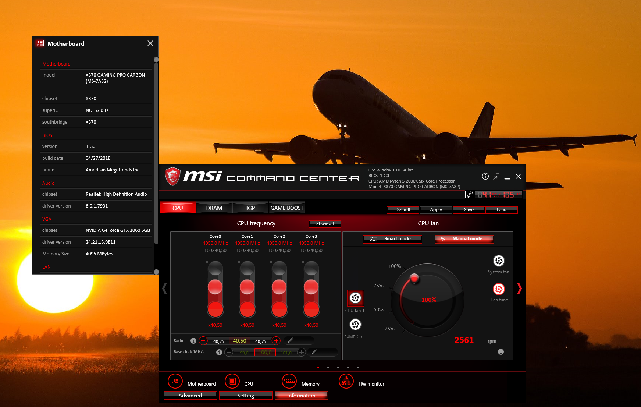Open the HW monitor icon
The image size is (641, 407).
(x=346, y=381)
